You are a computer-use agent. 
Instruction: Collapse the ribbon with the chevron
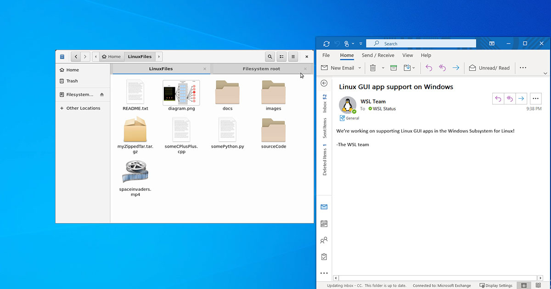[545, 73]
